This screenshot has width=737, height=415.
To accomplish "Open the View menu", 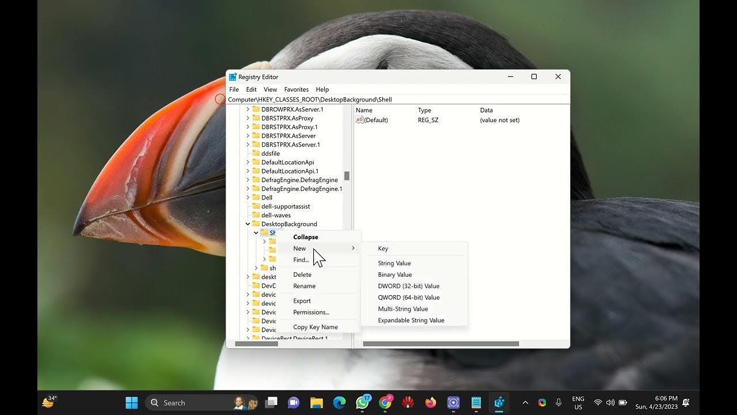I will click(x=271, y=89).
